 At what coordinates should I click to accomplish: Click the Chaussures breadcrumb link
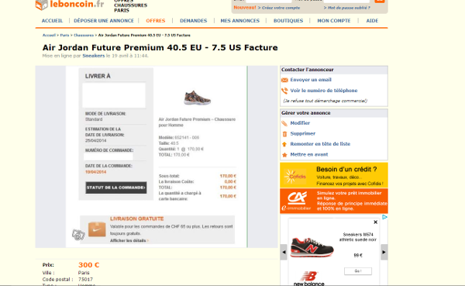tap(84, 36)
